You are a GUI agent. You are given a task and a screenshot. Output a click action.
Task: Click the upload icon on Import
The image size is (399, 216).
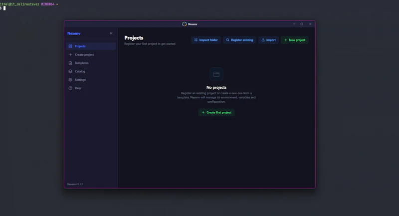(263, 40)
